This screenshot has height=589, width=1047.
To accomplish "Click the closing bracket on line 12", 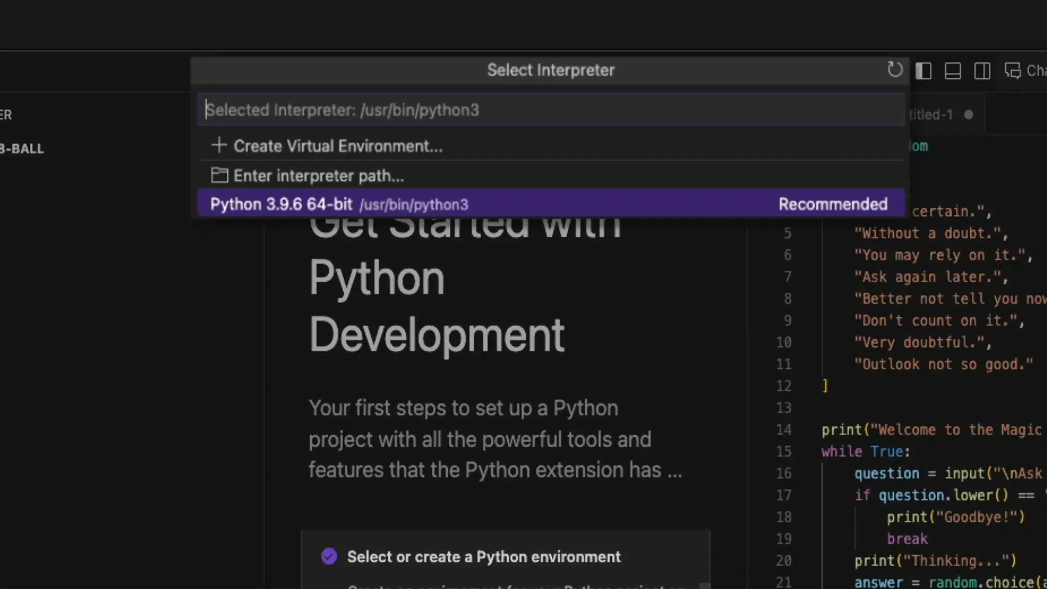I will [826, 386].
